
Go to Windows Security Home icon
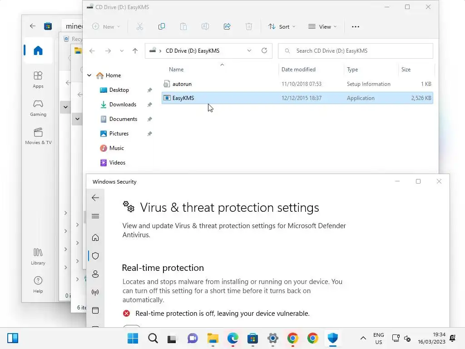click(95, 237)
